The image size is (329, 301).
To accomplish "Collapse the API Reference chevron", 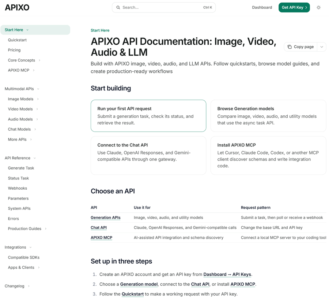I will coord(35,158).
